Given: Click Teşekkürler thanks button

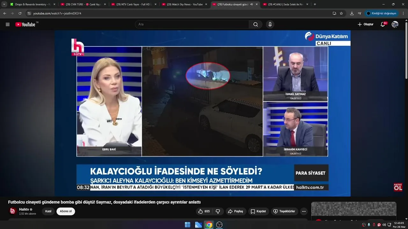Looking at the screenshot, I should 284,211.
